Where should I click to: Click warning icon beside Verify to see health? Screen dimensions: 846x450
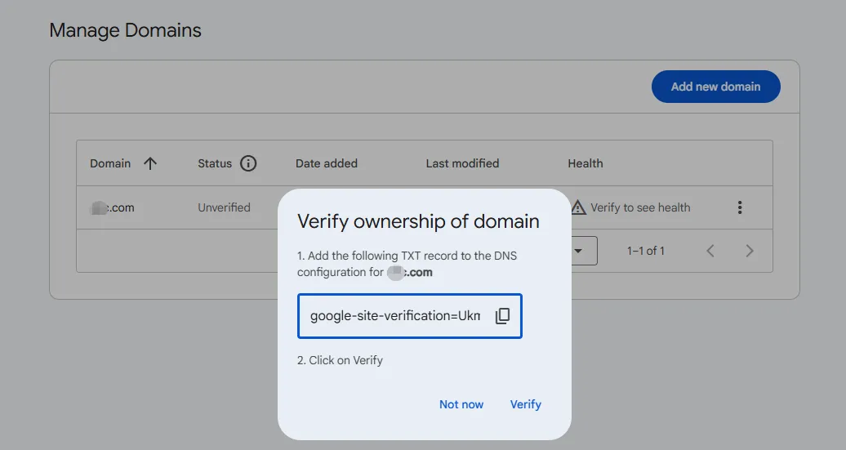(578, 207)
